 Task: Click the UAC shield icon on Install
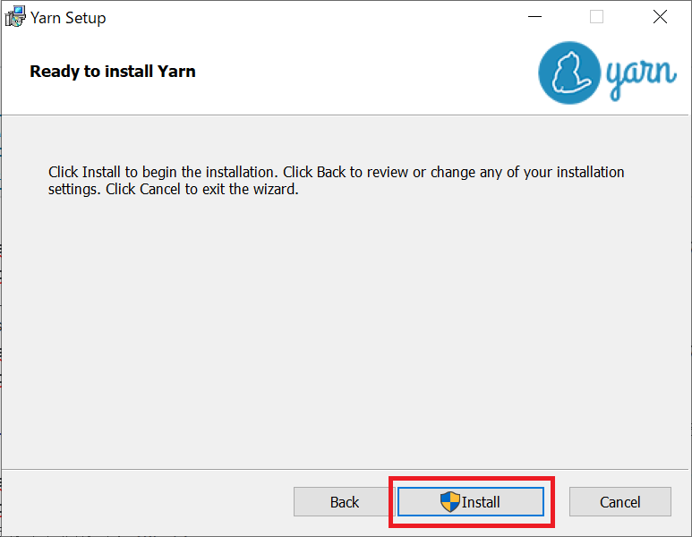(x=449, y=502)
